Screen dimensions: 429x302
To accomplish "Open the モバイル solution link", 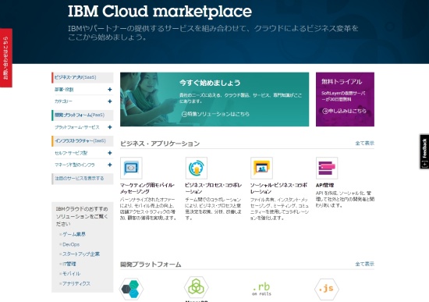I will (72, 274).
